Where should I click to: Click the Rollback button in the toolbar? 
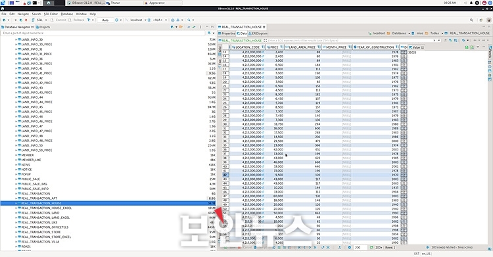click(x=77, y=20)
